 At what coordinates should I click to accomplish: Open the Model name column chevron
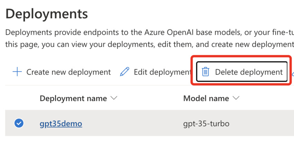pyautogui.click(x=236, y=98)
